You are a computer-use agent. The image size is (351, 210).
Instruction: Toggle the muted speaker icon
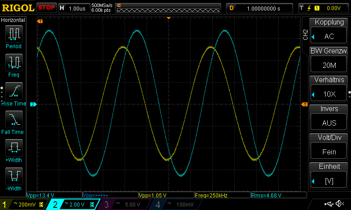point(340,203)
